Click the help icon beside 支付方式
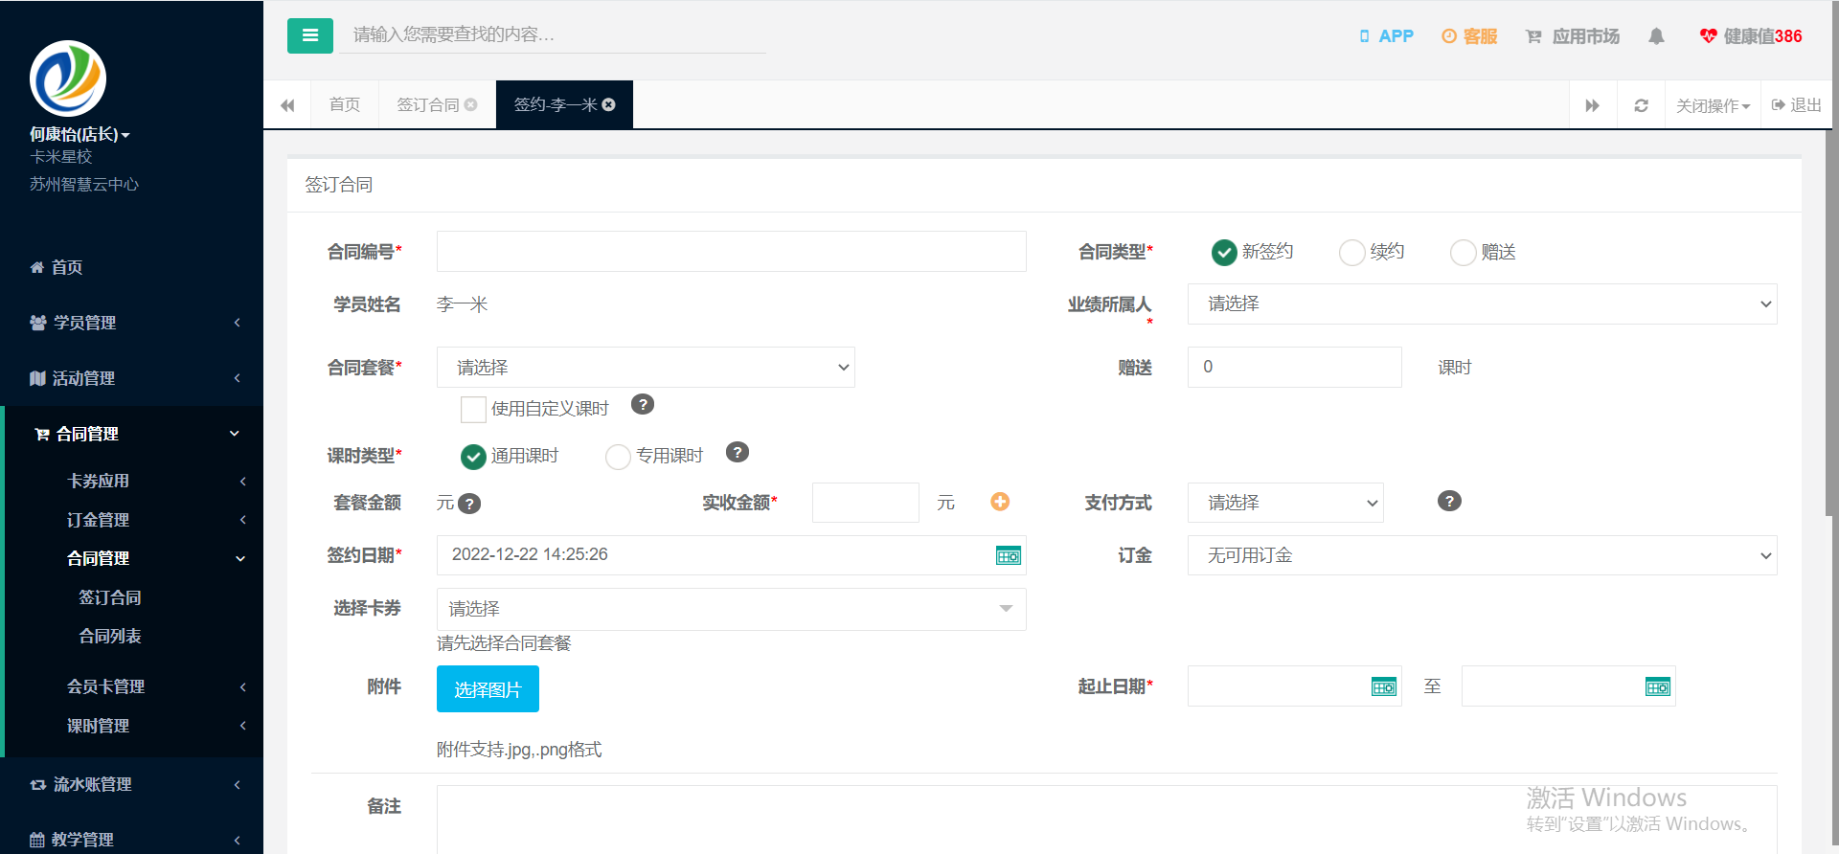The width and height of the screenshot is (1839, 854). (x=1449, y=501)
